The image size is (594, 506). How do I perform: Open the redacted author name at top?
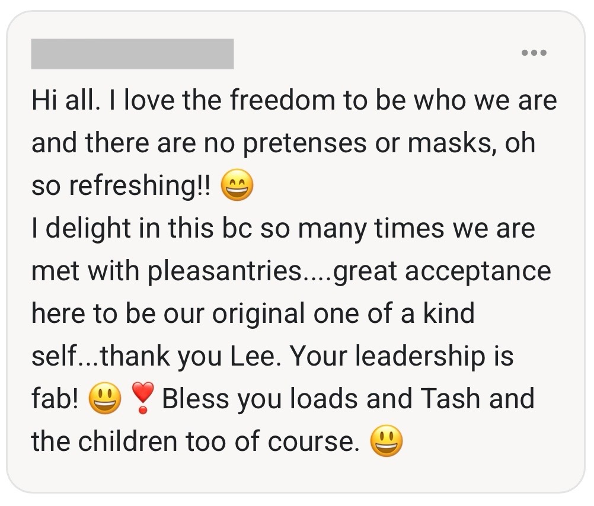point(132,54)
